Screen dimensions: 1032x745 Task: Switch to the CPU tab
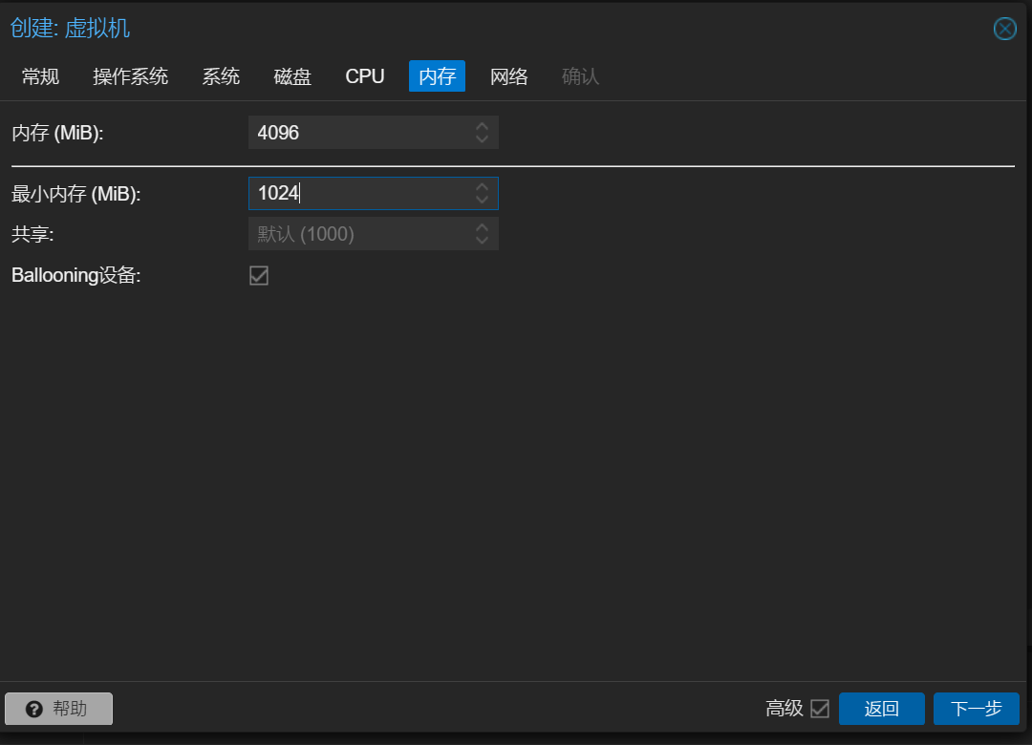click(x=365, y=76)
